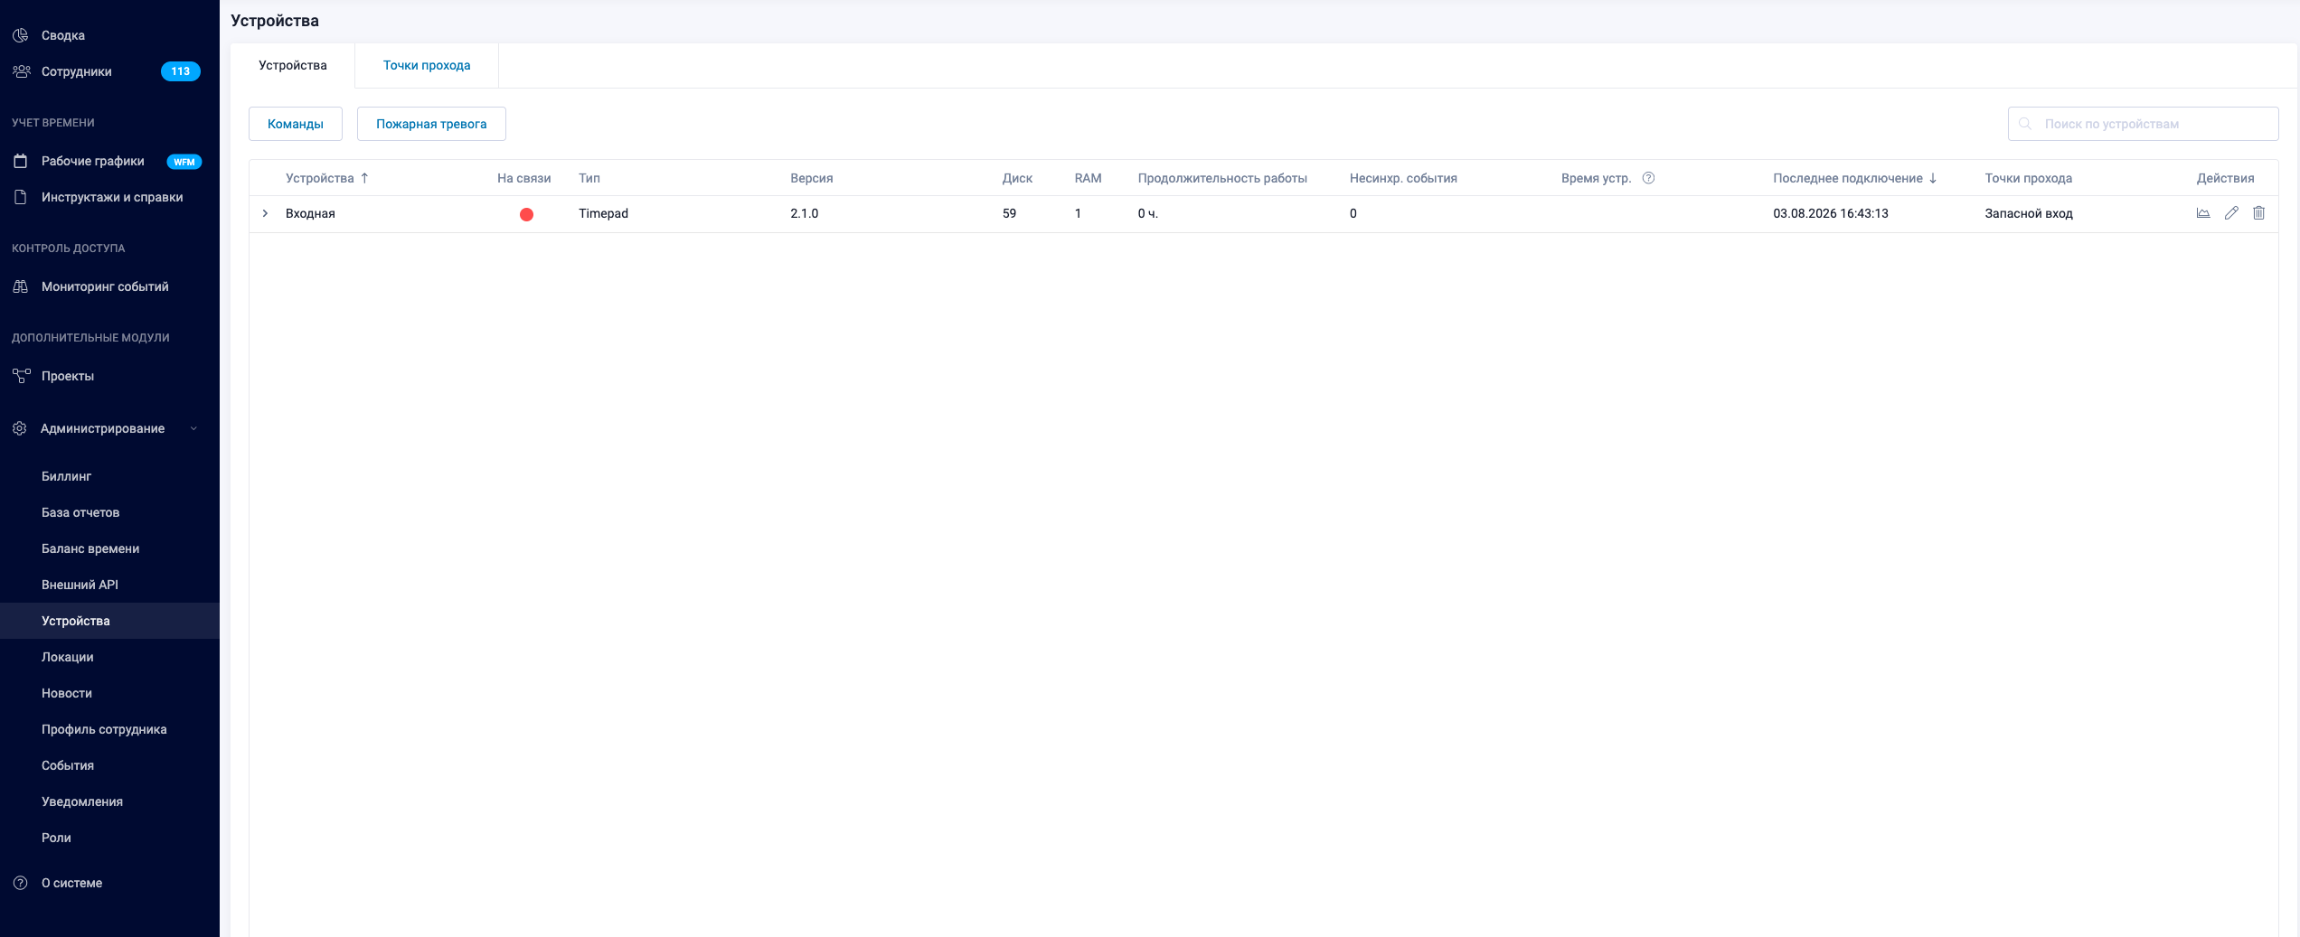This screenshot has height=937, width=2300.
Task: Edit the Входная device with pencil icon
Action: [2231, 213]
